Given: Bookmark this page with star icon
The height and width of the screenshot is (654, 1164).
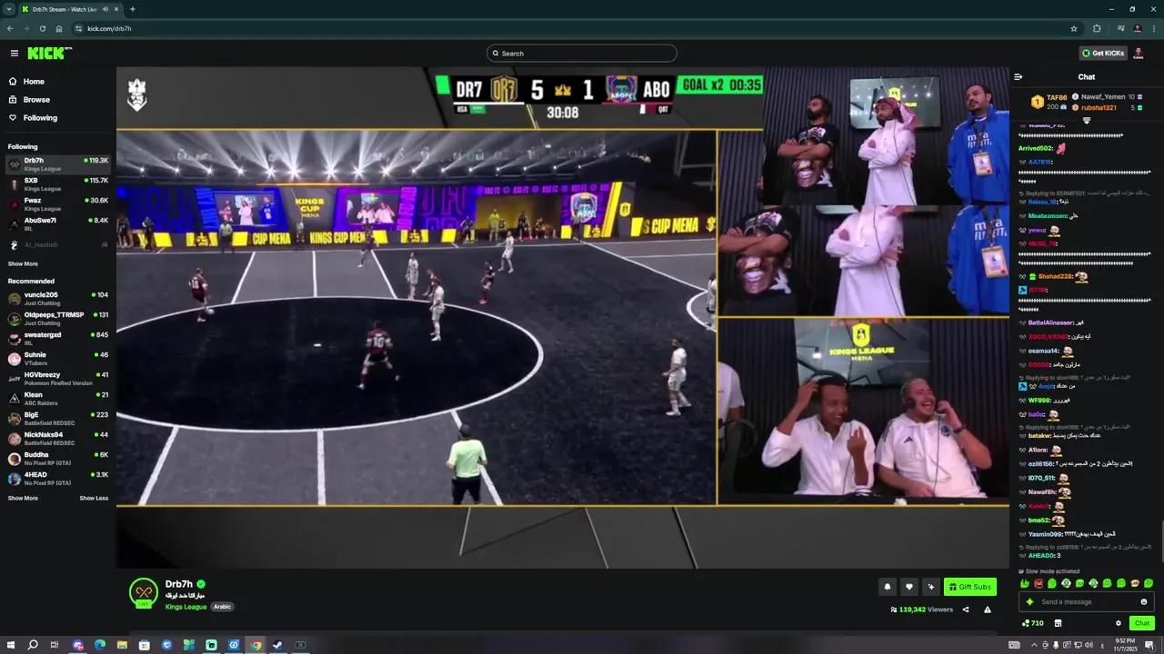Looking at the screenshot, I should click(x=1074, y=28).
